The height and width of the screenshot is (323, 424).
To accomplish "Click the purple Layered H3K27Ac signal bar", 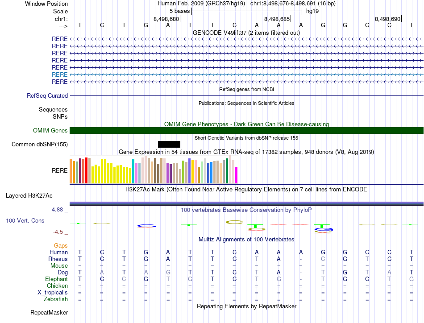I will 246,203.
